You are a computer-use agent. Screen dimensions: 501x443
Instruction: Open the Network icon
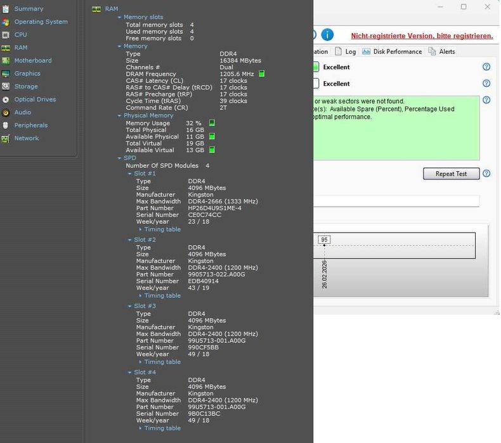(x=6, y=139)
